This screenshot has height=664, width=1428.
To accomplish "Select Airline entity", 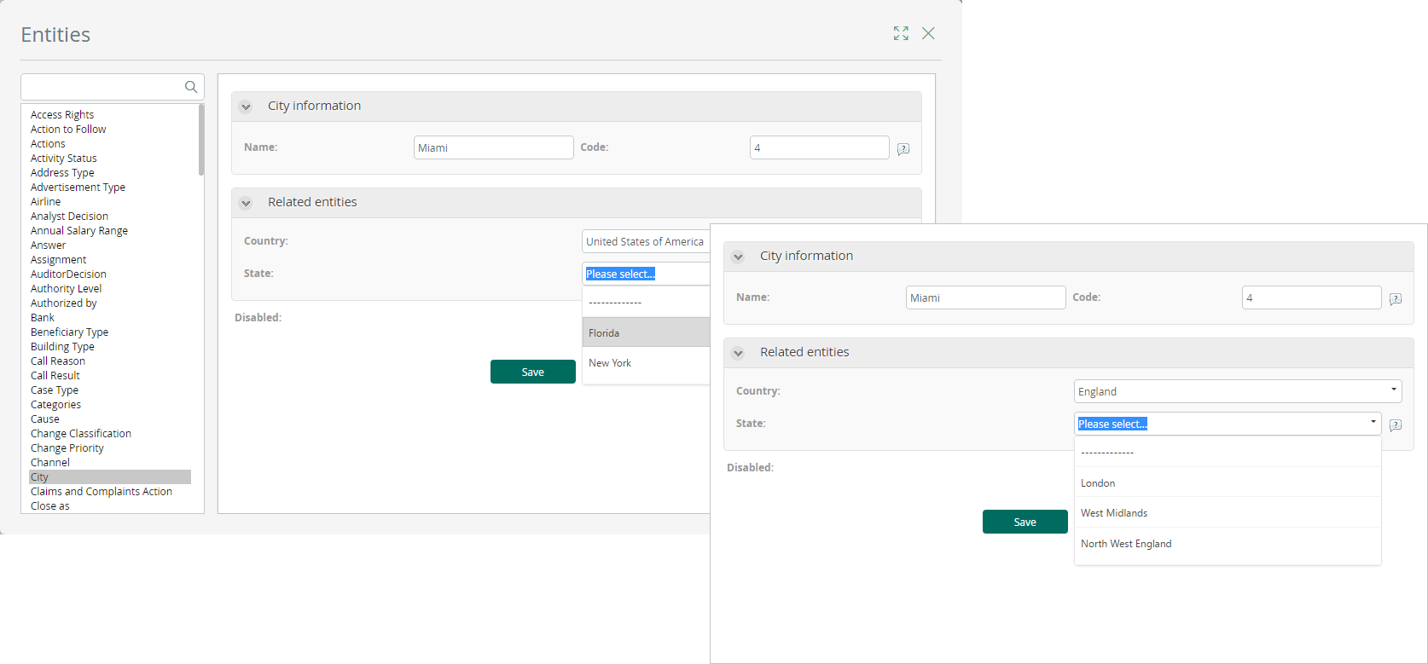I will [x=46, y=201].
